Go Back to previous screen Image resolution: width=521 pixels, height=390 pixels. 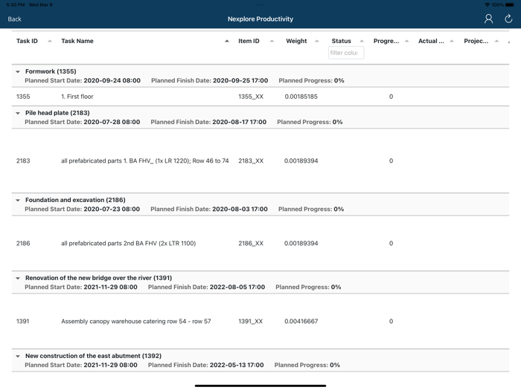tap(15, 19)
